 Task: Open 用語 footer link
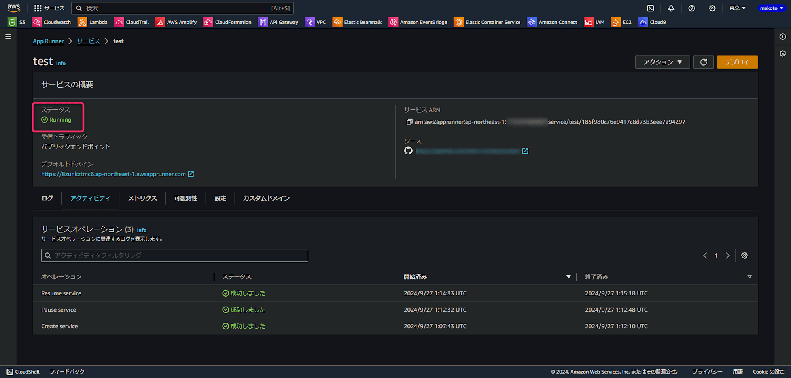click(738, 372)
